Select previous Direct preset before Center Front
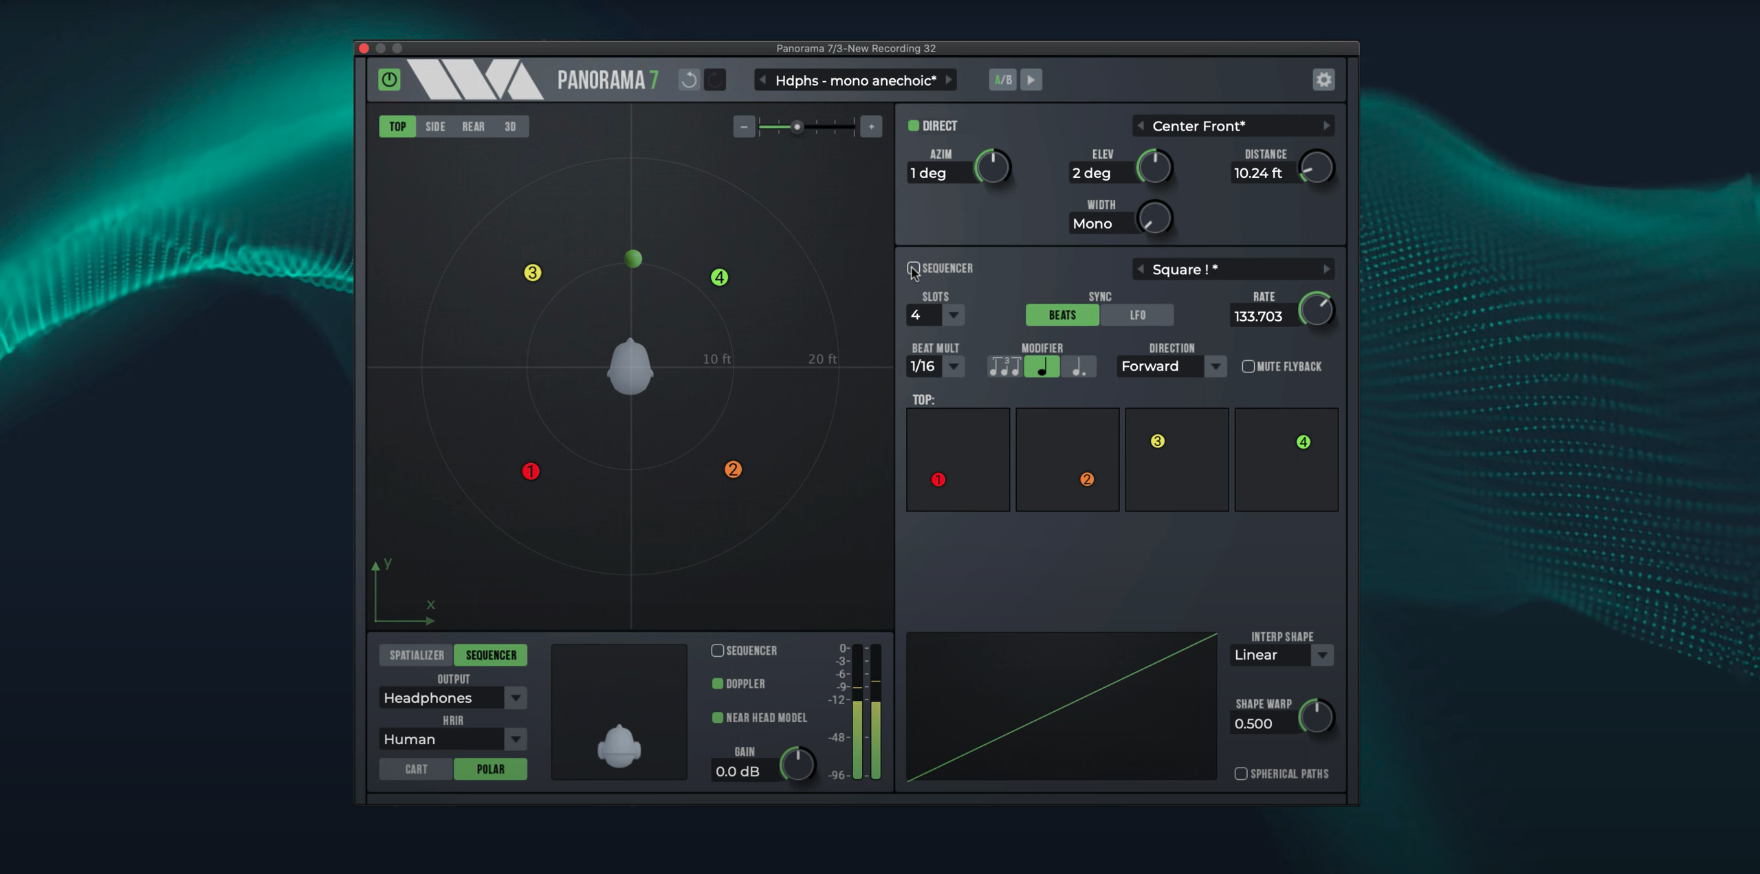 click(x=1141, y=126)
